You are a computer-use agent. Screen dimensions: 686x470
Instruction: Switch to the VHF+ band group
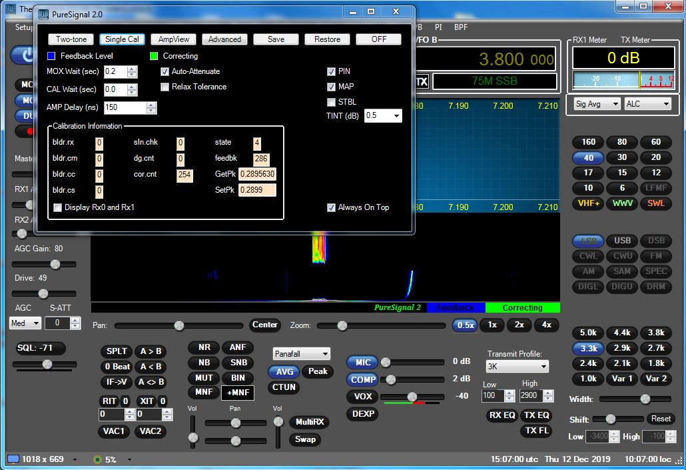[589, 203]
